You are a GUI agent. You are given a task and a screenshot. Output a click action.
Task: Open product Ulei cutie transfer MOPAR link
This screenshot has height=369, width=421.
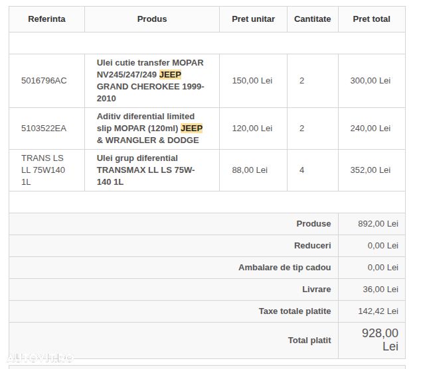[150, 81]
